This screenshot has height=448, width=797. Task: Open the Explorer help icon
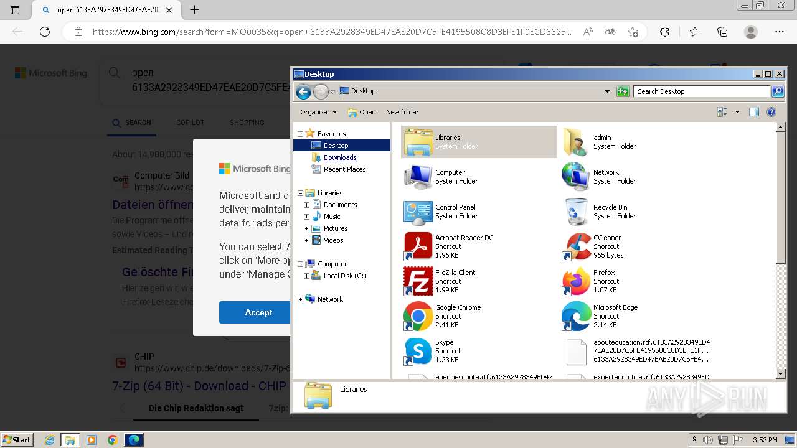(771, 112)
